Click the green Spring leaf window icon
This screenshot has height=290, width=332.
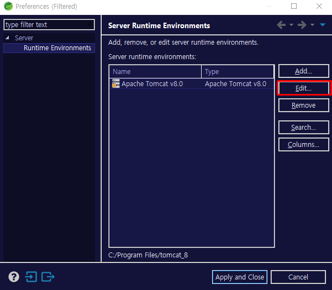8,6
